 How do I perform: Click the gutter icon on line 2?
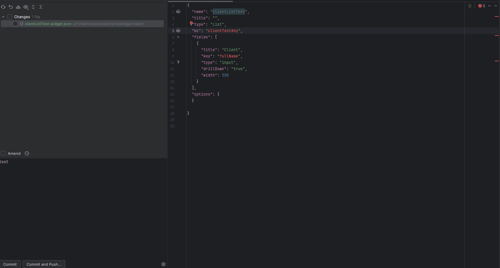[x=178, y=12]
